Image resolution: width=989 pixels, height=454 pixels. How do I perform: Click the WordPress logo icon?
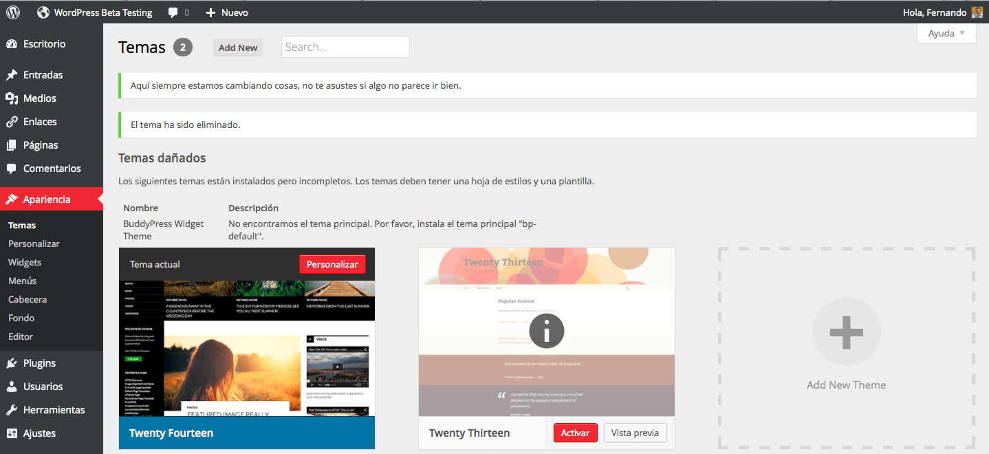tap(13, 12)
